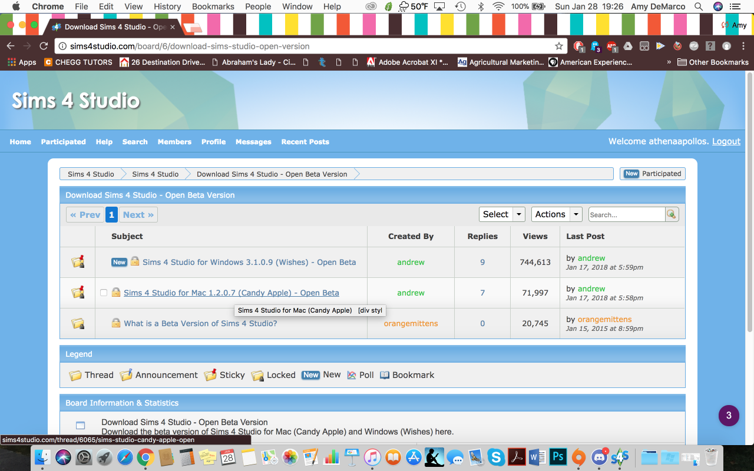Screen dimensions: 754x471
Task: Click the Messages nav link
Action: 253,142
